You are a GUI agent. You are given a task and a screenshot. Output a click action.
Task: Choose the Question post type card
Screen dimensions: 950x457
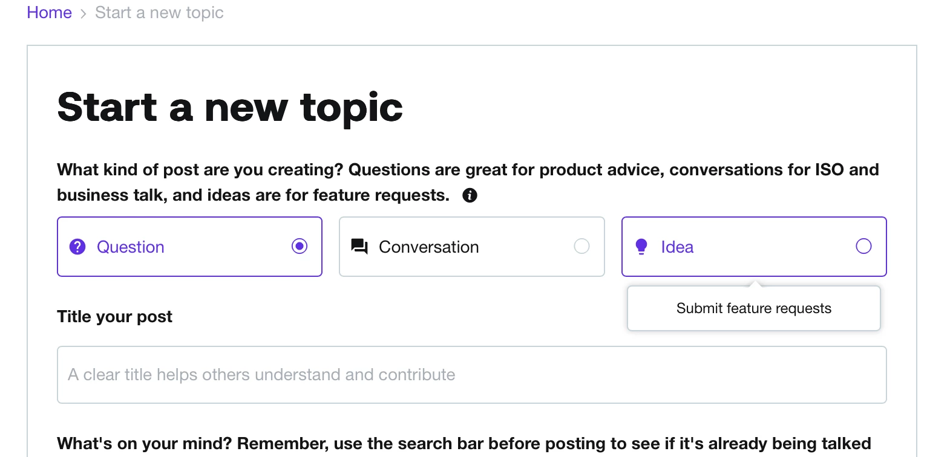coord(189,247)
